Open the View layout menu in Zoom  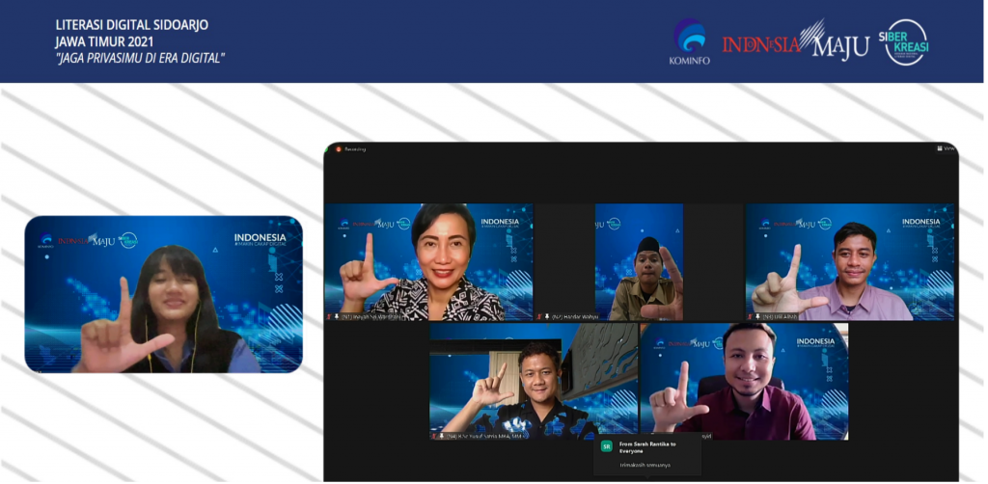(x=946, y=148)
